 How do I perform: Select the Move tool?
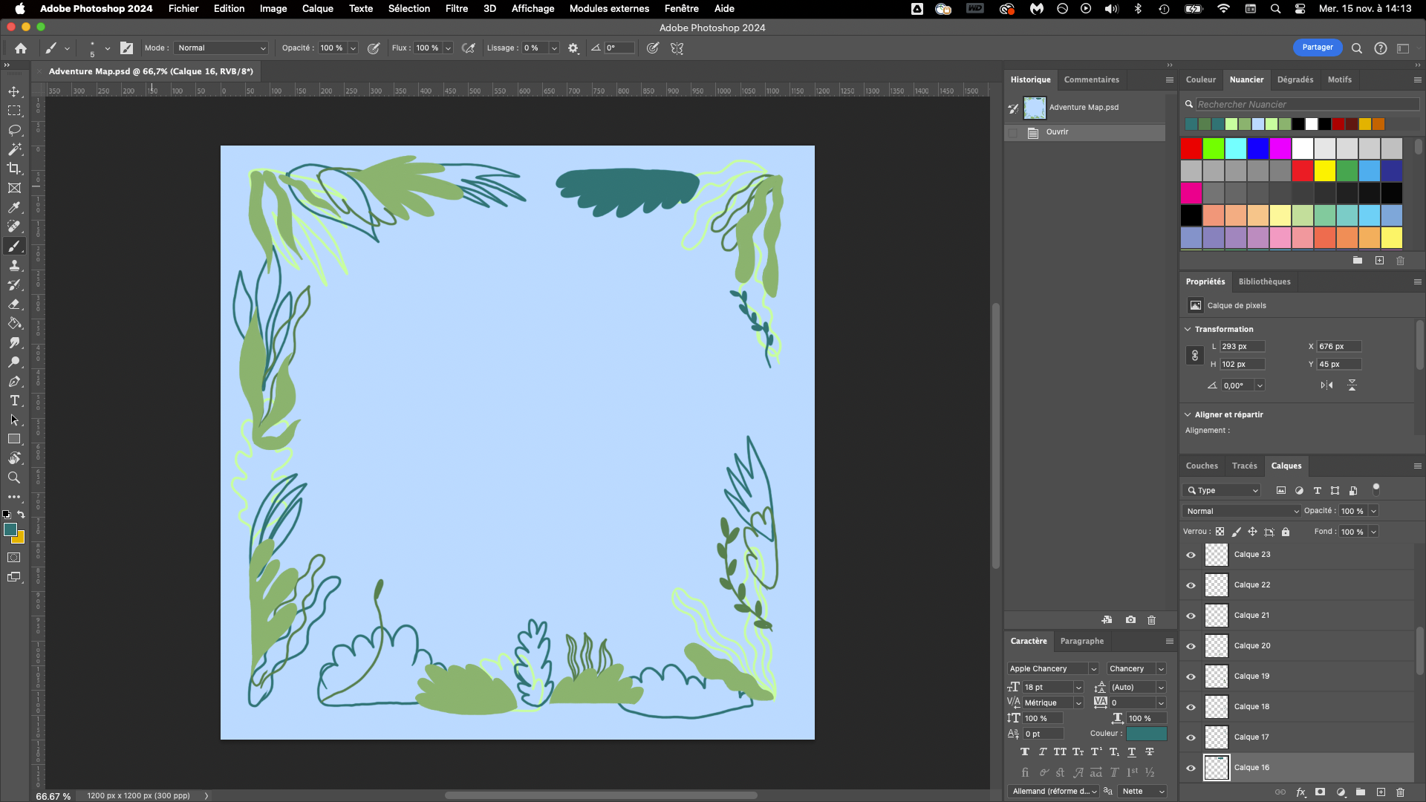pyautogui.click(x=14, y=91)
